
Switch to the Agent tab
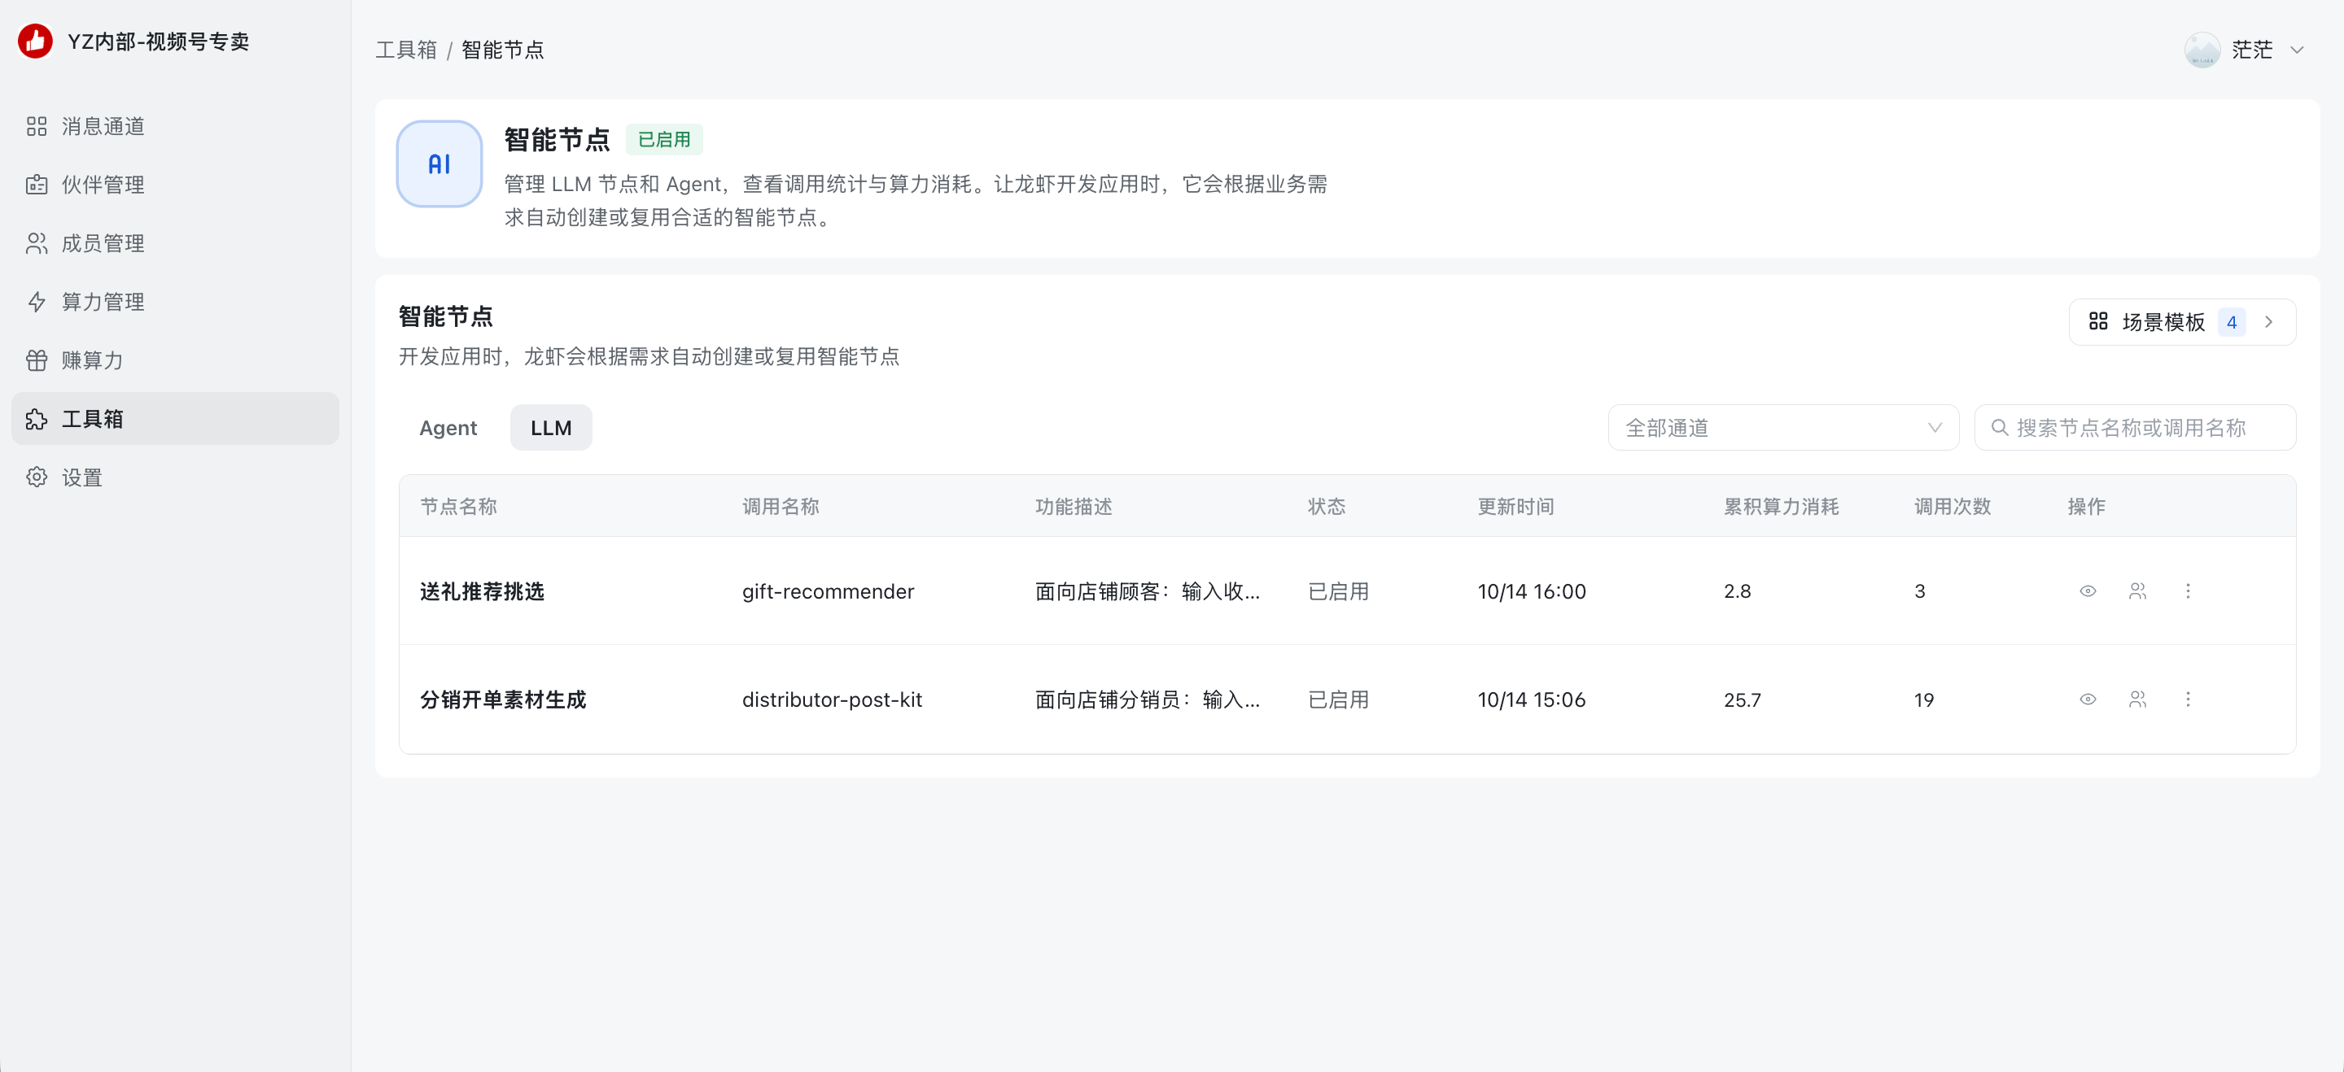click(448, 427)
